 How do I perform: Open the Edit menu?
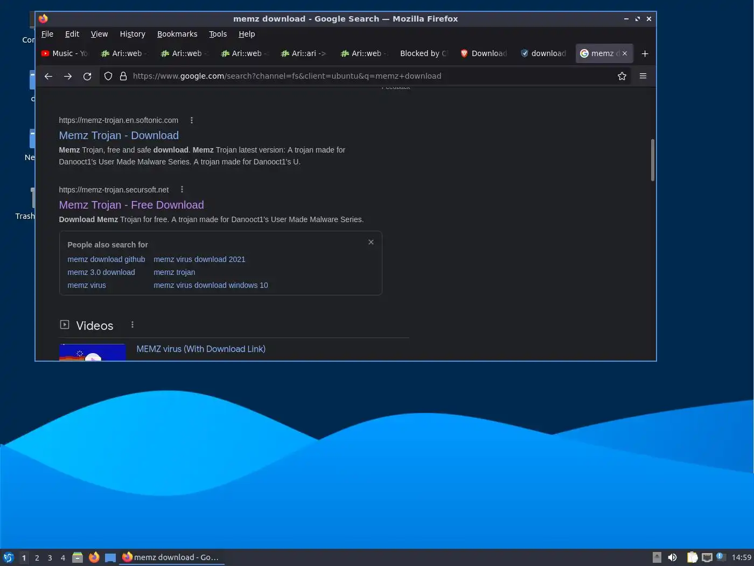(72, 34)
